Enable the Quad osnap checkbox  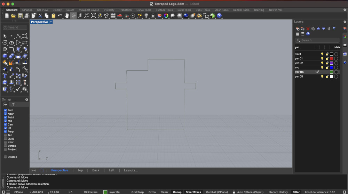pyautogui.click(x=5, y=139)
